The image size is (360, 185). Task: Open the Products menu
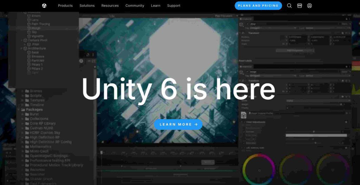click(x=65, y=6)
